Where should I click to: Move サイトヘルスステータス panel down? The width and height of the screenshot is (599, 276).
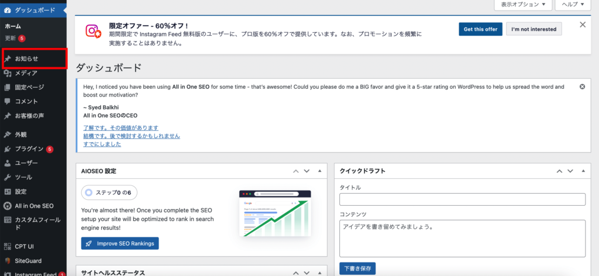(x=307, y=273)
